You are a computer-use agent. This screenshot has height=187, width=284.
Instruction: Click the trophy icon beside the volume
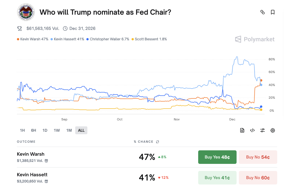pyautogui.click(x=19, y=28)
